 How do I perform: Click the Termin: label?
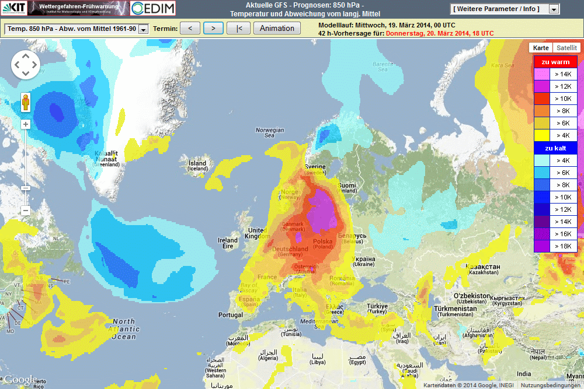[165, 29]
